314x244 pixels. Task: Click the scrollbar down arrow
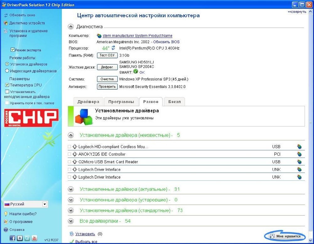coord(311,240)
